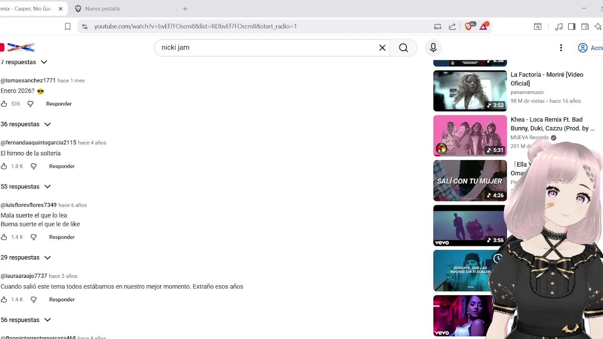
Task: Open the Vevo video thumbnail lasting 3:56
Action: click(470, 226)
